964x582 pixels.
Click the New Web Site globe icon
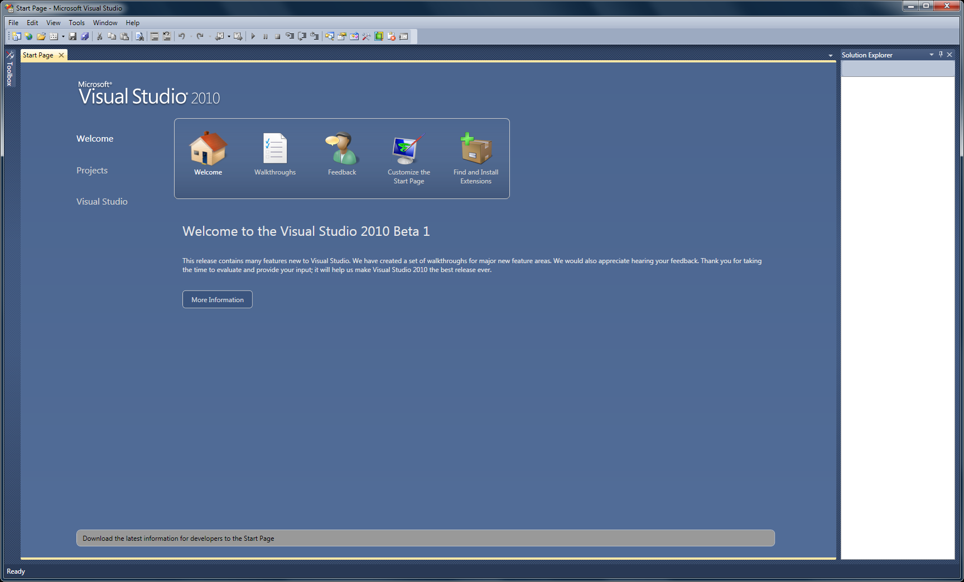tap(28, 36)
